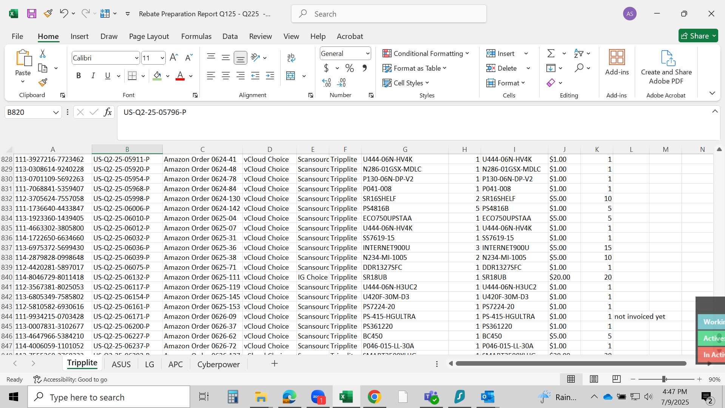Viewport: 725px width, 408px height.
Task: Click the Copy icon in Clipboard group
Action: [43, 68]
